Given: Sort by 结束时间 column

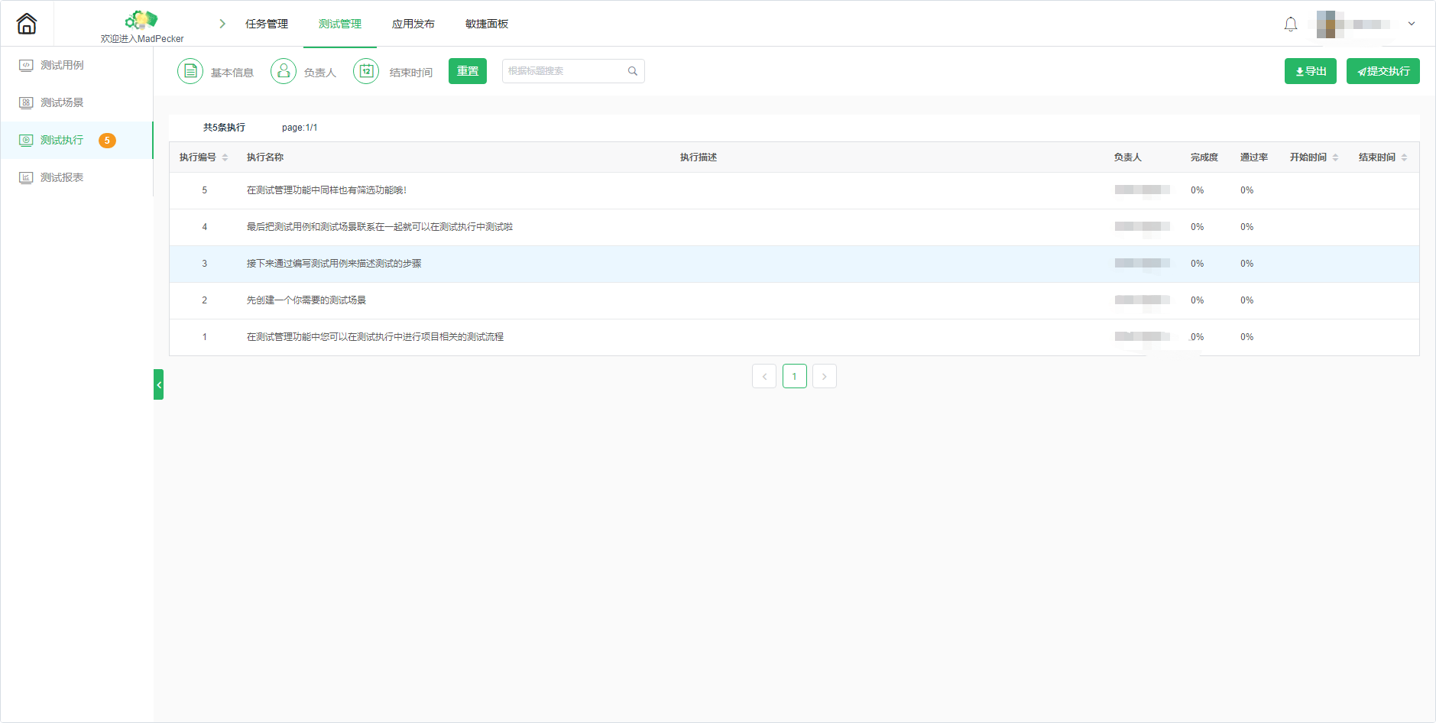Looking at the screenshot, I should tap(1404, 157).
